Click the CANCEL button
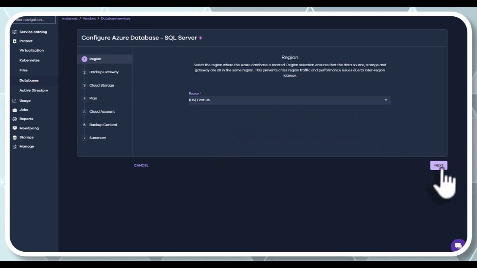This screenshot has width=477, height=268. pos(141,165)
